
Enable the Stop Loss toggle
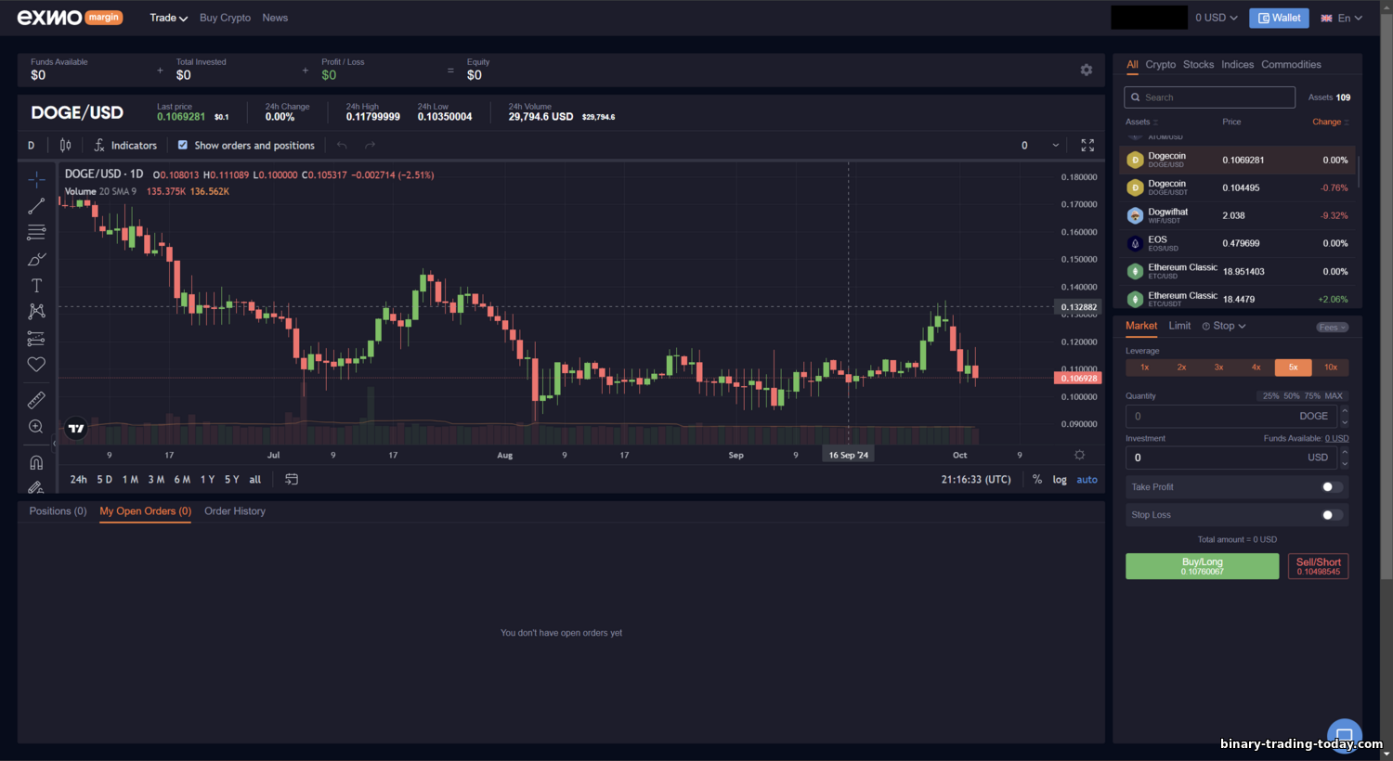click(x=1332, y=515)
